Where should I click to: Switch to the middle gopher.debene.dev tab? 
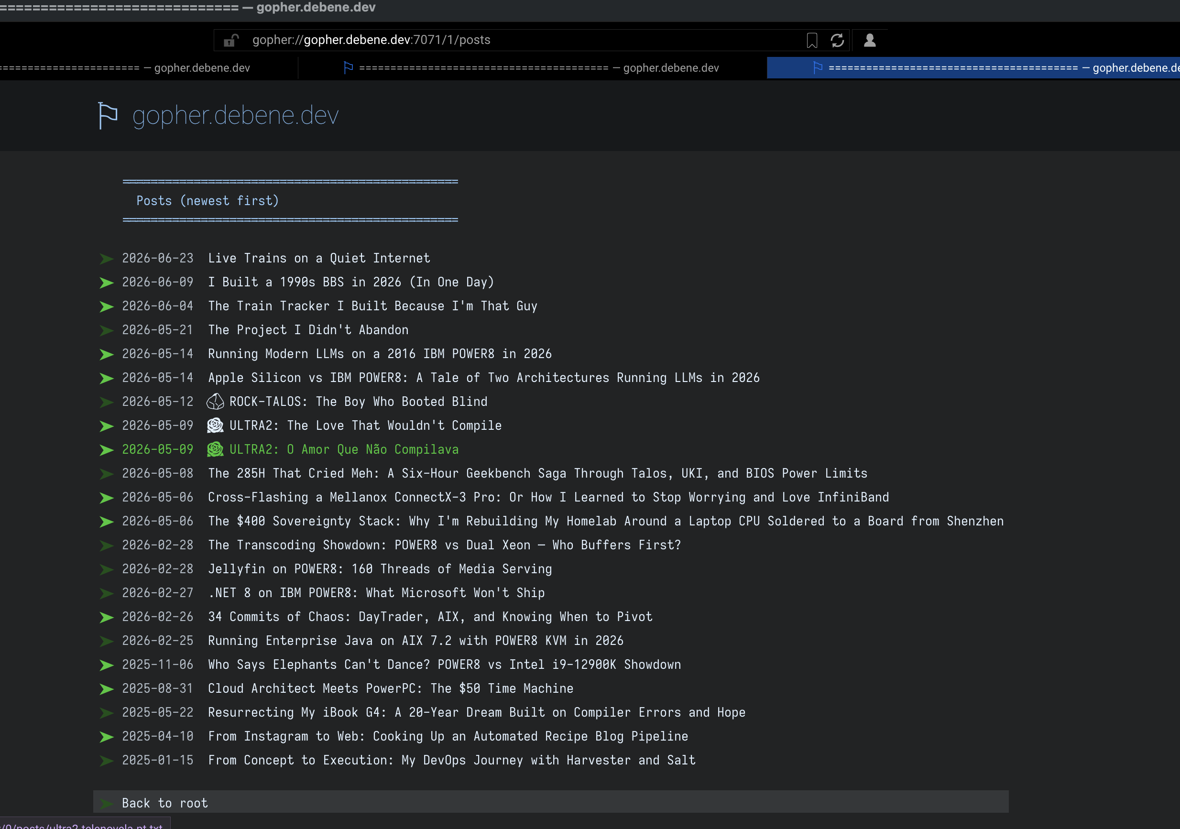[x=533, y=68]
